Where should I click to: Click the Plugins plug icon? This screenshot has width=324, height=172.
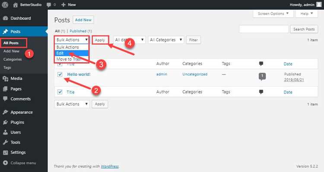5,122
